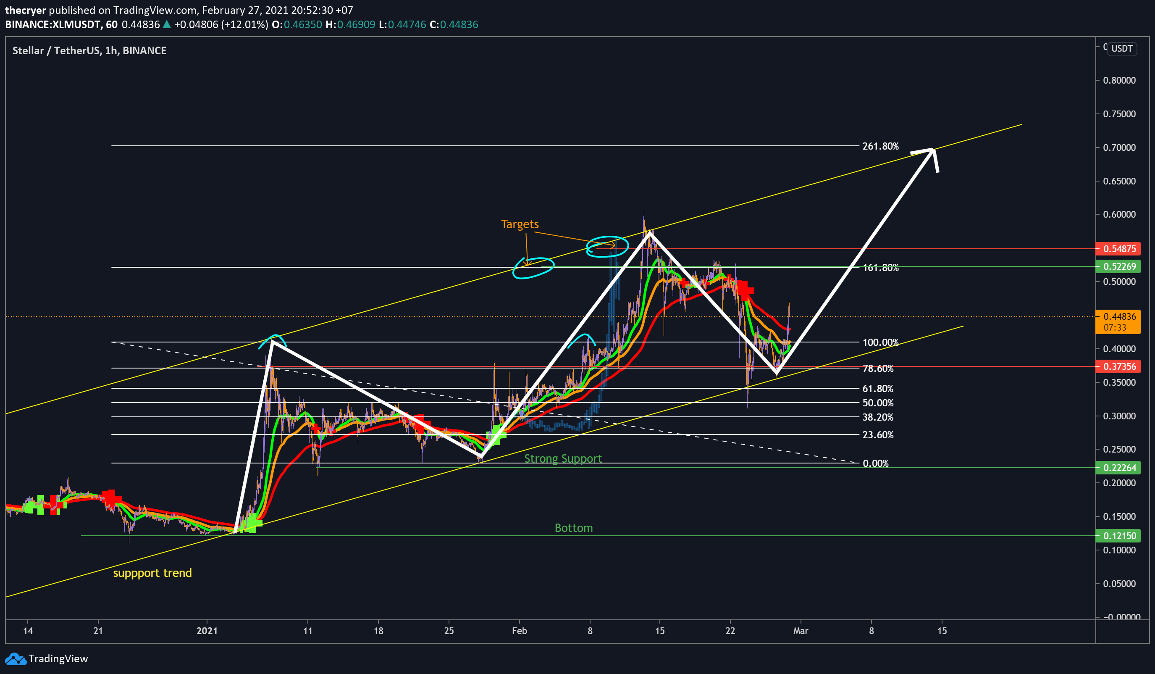Click the 2021 label on time axis
Screen dimensions: 1155x674
tap(207, 631)
